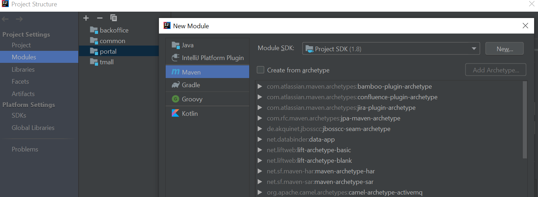Viewport: 538px width, 197px height.
Task: Click the Add module plus icon
Action: point(86,18)
